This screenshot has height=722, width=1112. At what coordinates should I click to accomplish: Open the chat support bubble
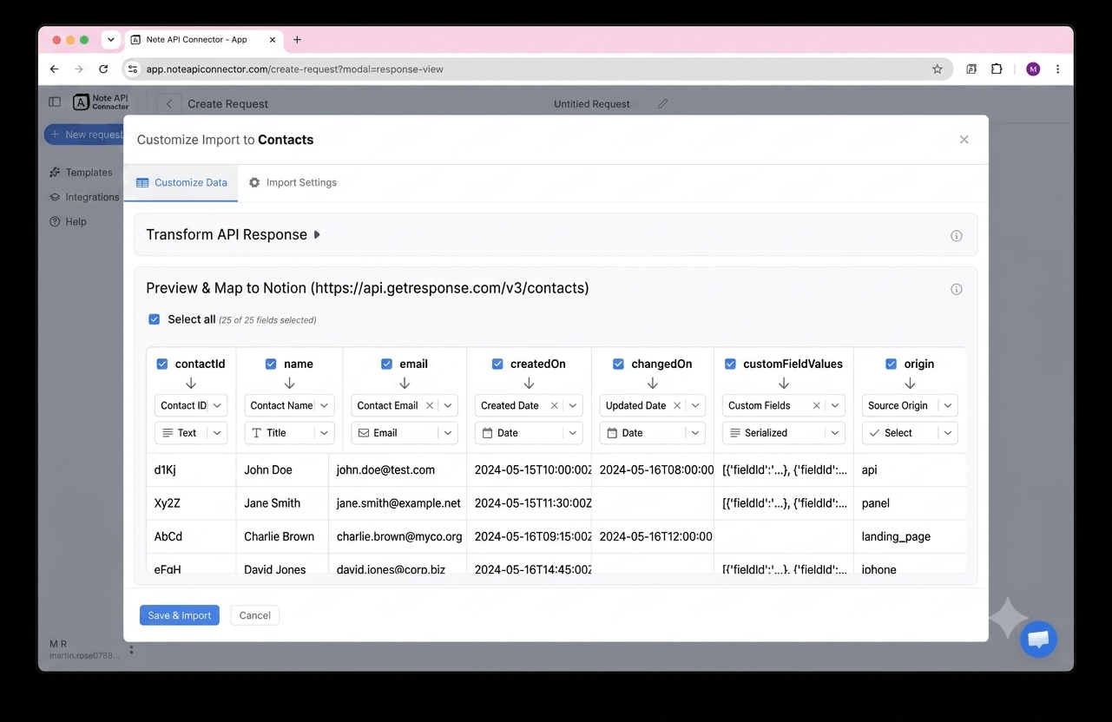1038,640
